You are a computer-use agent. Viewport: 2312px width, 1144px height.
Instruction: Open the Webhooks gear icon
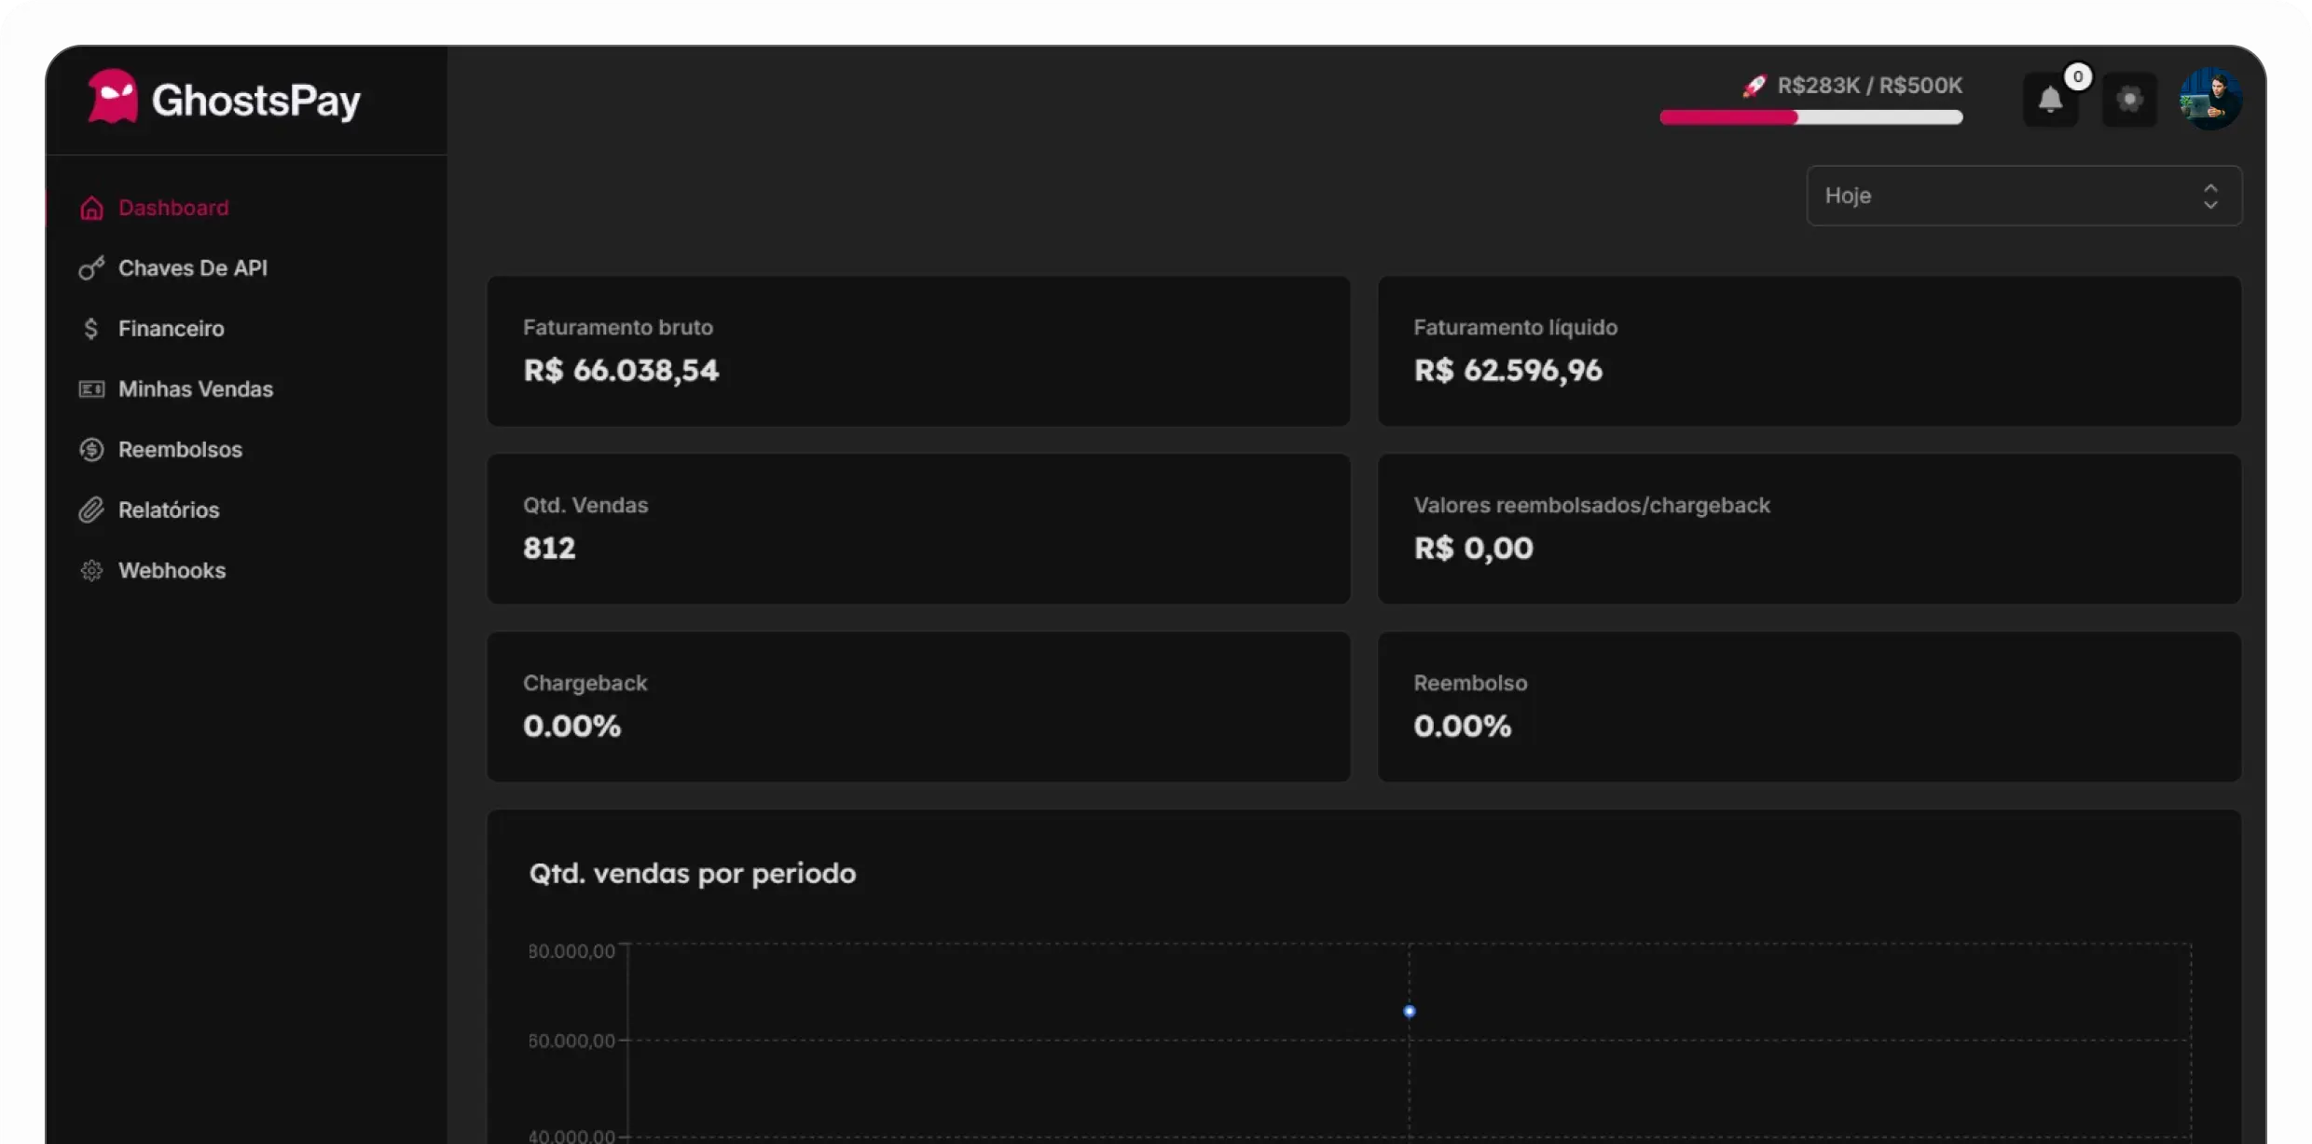[90, 570]
